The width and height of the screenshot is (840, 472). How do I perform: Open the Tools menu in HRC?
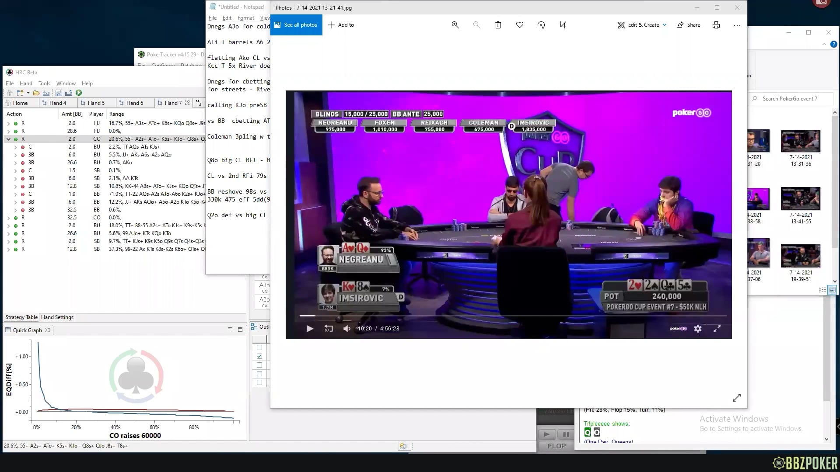[44, 83]
